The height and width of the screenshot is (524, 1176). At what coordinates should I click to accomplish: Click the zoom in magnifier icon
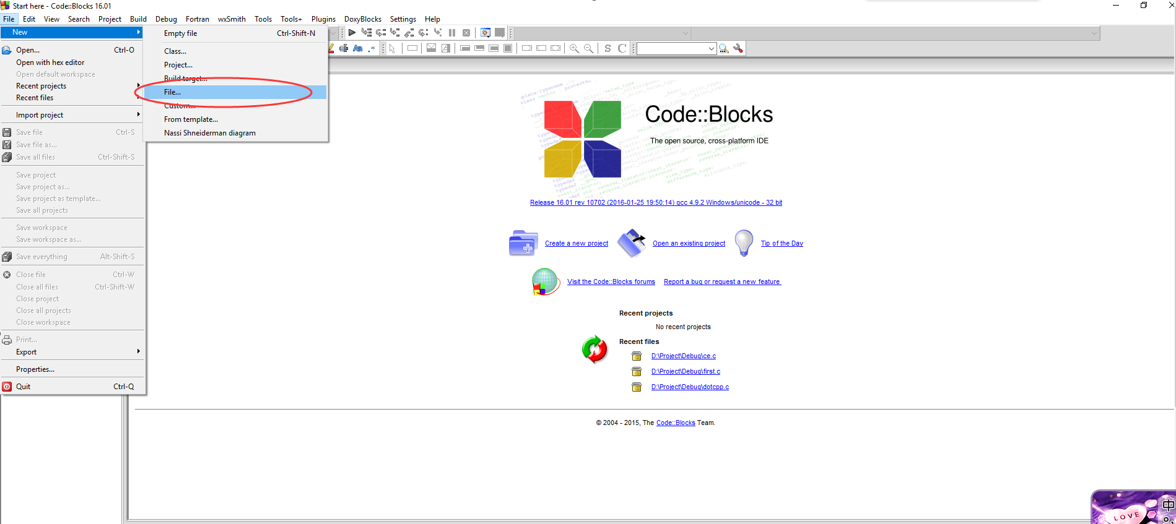click(574, 48)
